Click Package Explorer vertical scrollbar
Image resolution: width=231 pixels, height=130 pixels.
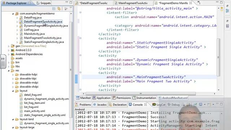(x=71, y=70)
